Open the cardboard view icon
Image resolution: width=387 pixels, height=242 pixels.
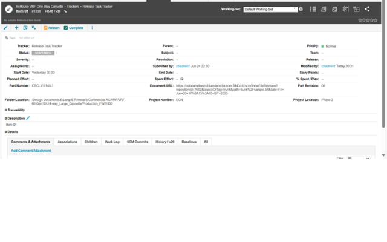(345, 10)
